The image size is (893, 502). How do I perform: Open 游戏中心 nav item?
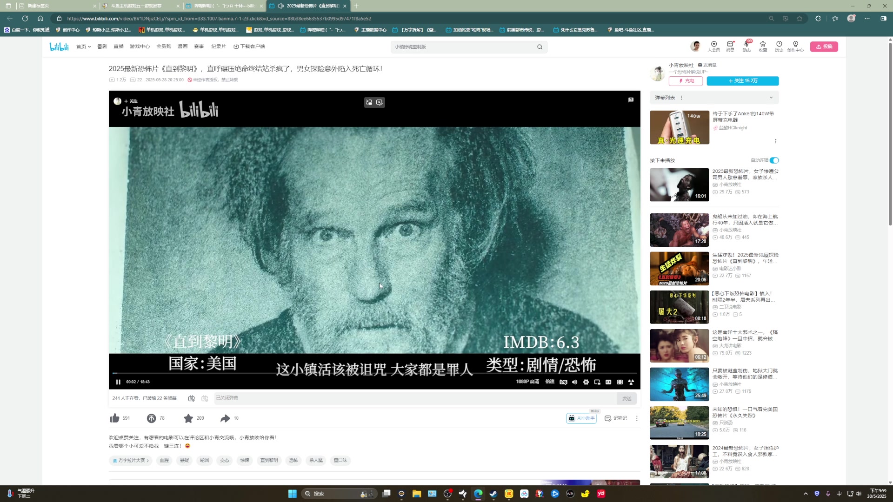pyautogui.click(x=140, y=46)
